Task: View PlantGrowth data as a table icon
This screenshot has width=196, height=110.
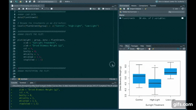Action: pos(183,18)
